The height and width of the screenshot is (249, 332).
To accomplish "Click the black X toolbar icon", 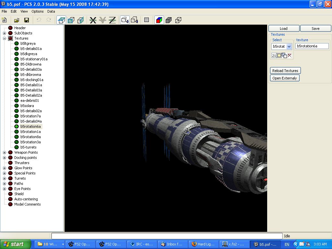I will click(x=93, y=20).
